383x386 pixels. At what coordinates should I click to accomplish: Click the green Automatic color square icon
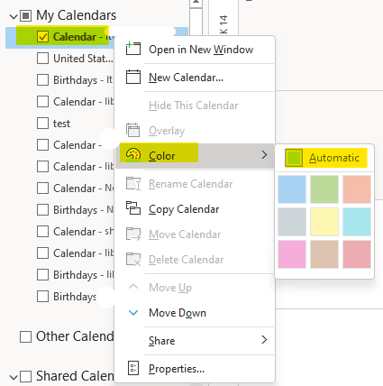coord(294,158)
